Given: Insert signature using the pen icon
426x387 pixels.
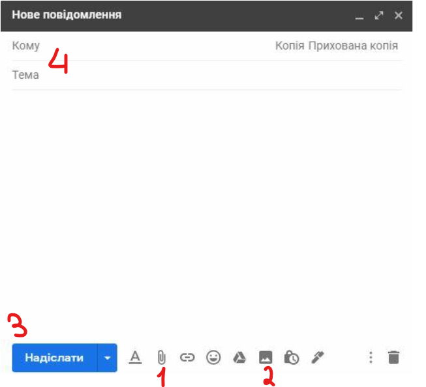Looking at the screenshot, I should click(318, 357).
